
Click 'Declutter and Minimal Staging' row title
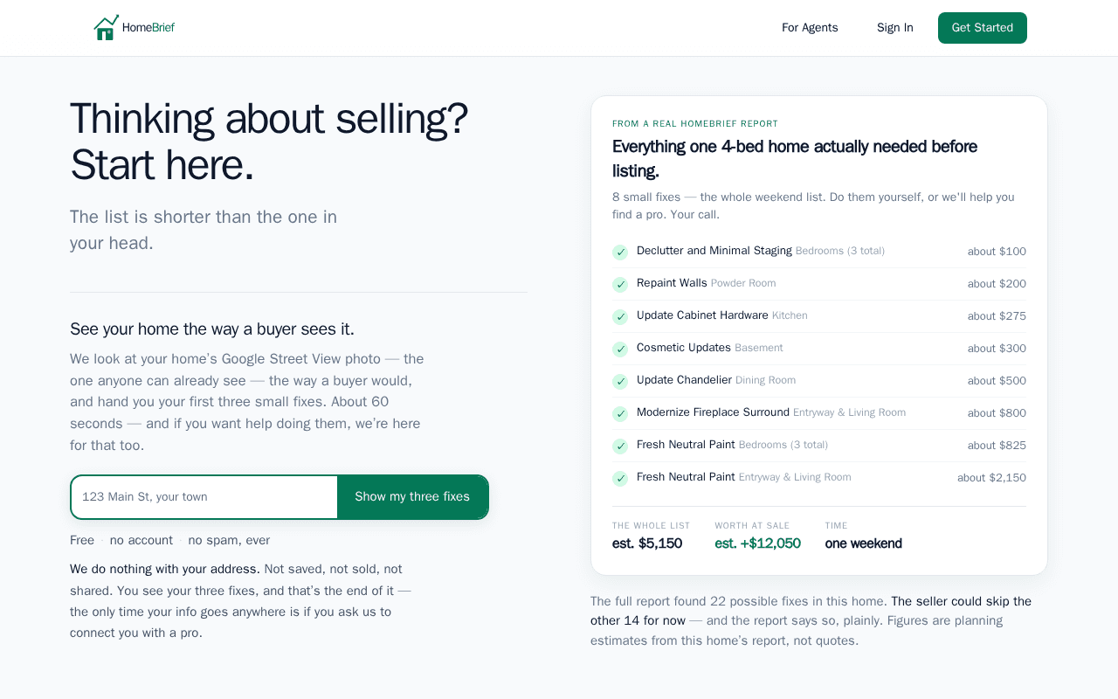pos(714,251)
